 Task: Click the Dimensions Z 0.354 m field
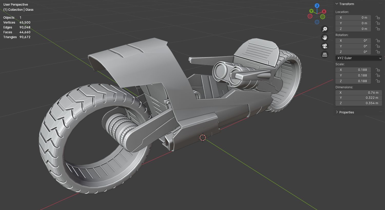359,103
